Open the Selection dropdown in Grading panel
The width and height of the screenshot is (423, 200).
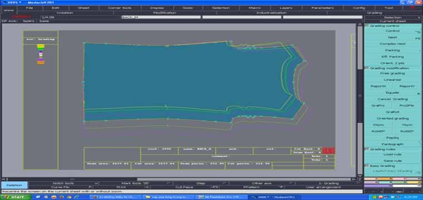pyautogui.click(x=392, y=17)
